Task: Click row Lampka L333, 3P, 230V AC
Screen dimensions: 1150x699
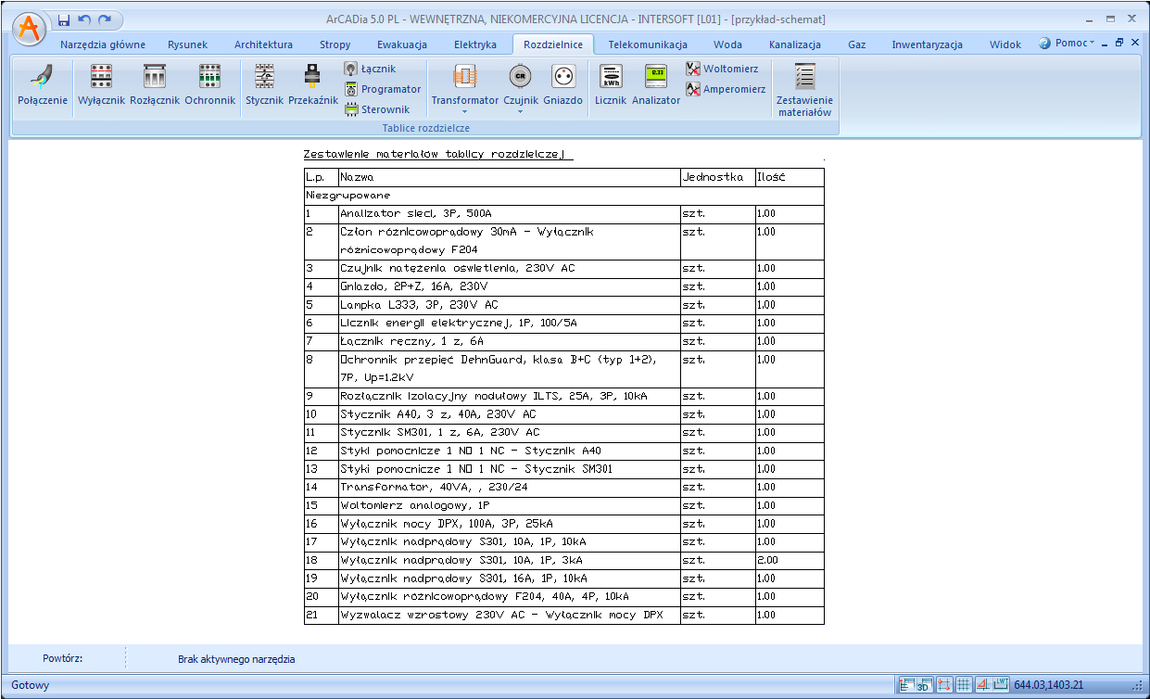Action: [x=563, y=305]
